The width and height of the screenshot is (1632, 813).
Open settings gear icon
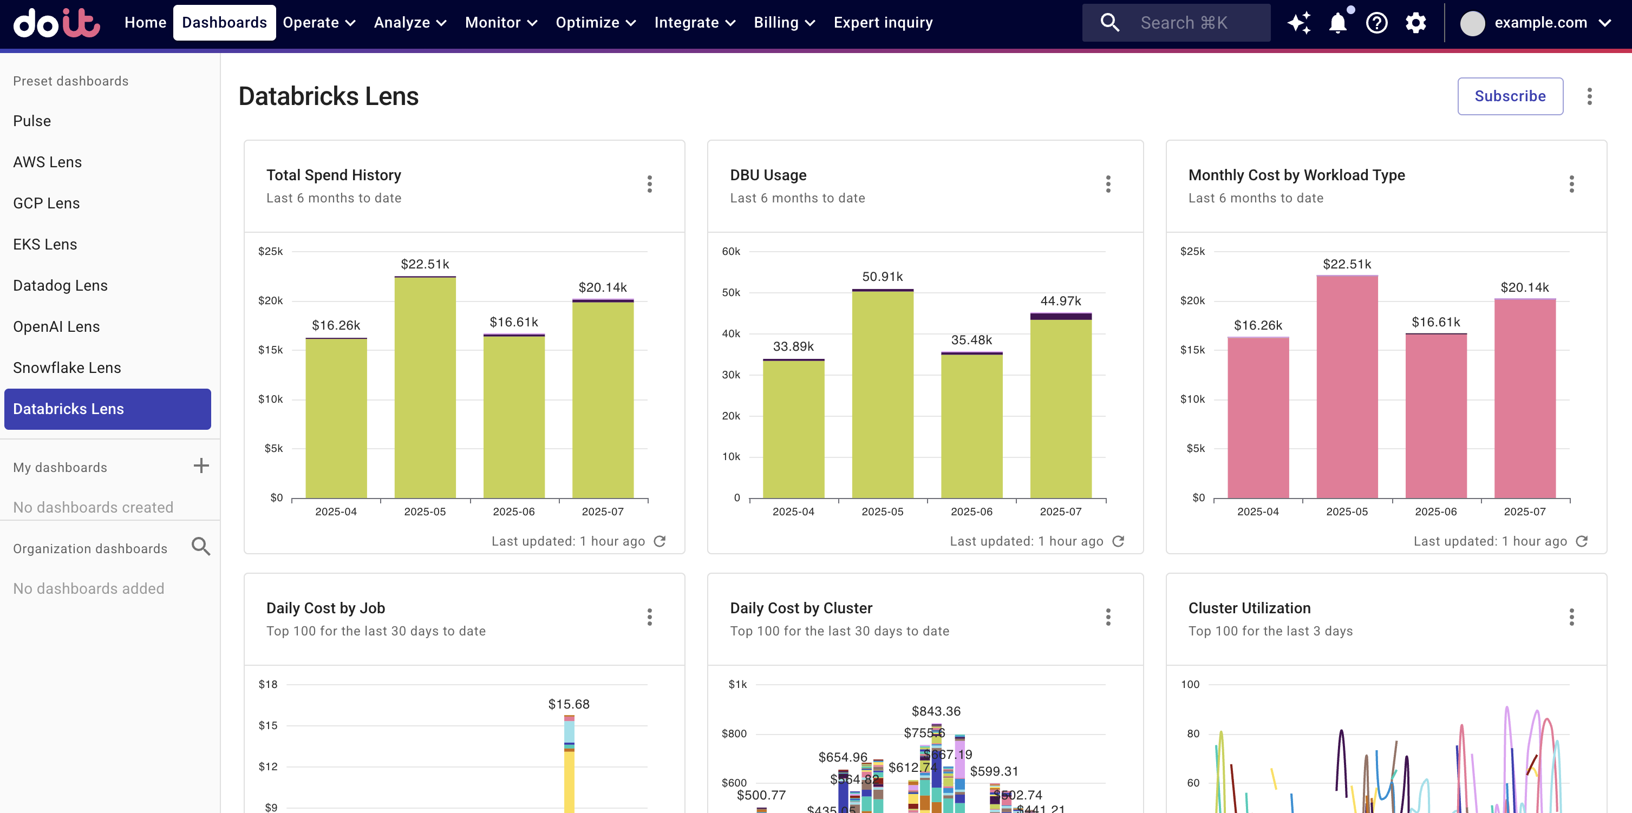click(1415, 23)
